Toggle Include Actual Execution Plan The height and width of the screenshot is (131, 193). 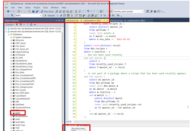[77, 15]
